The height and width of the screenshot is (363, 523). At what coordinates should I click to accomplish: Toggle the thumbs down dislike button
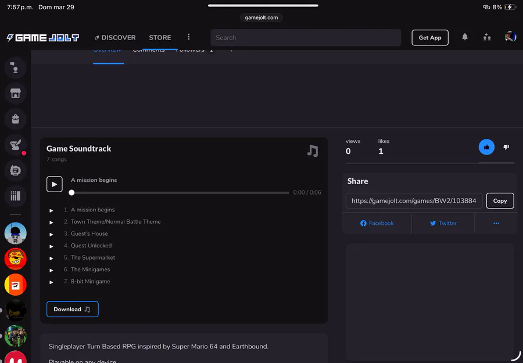[x=506, y=148]
